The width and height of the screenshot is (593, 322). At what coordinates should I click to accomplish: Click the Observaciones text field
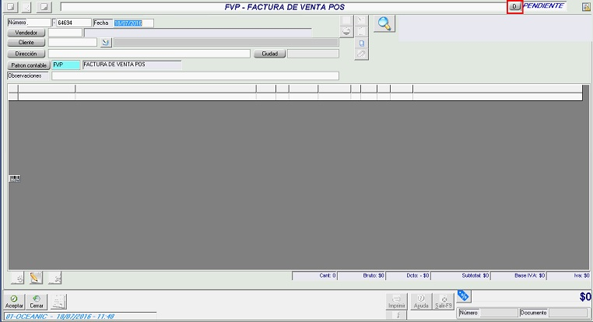tap(195, 76)
